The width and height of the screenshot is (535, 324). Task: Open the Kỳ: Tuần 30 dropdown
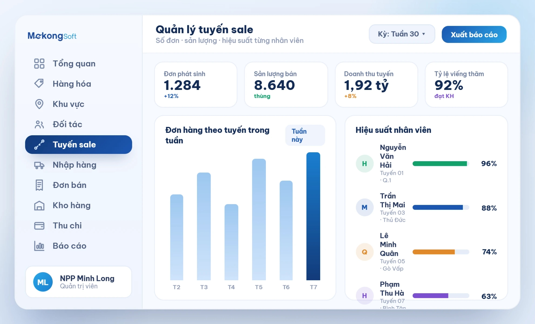click(x=402, y=34)
